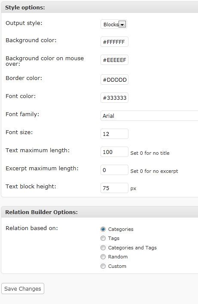Click the Font color #333333 field
Screen dimensions: 198x304
click(114, 98)
